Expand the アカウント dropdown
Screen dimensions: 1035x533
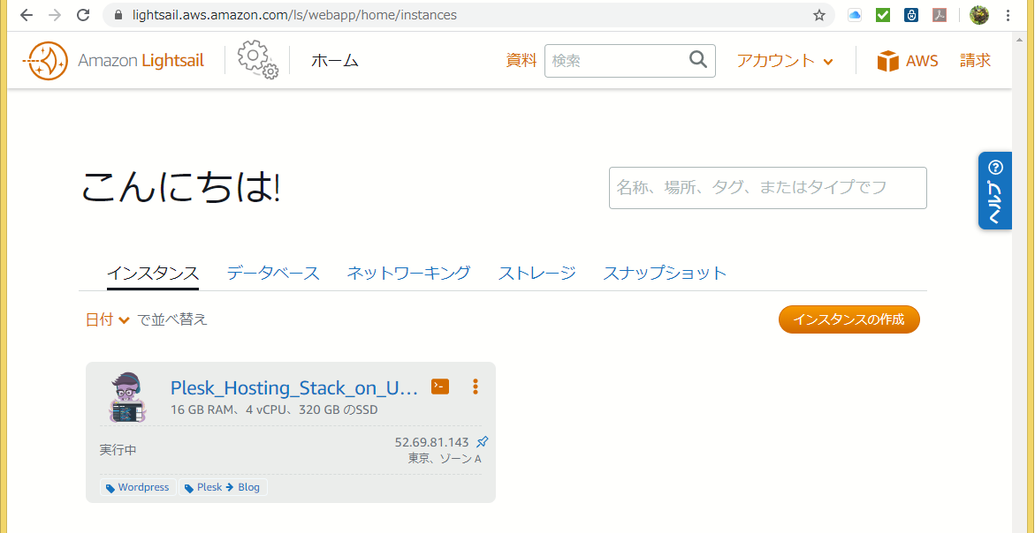coord(785,61)
